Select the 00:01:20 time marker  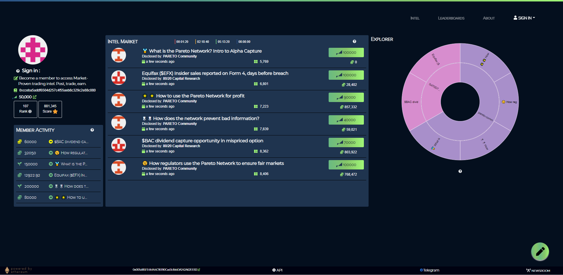182,42
